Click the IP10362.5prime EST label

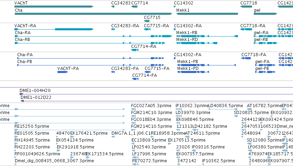(218, 161)
